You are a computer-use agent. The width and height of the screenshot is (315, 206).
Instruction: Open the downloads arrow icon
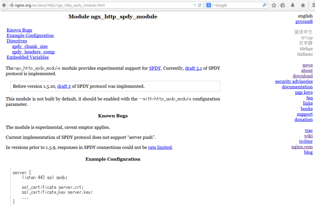coord(293,5)
